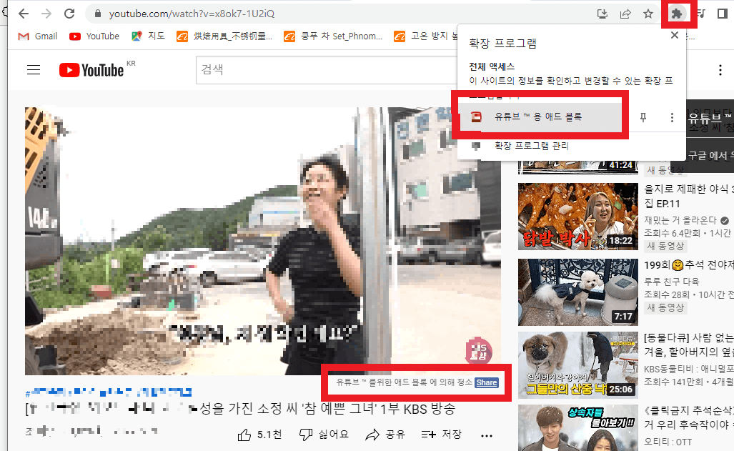The width and height of the screenshot is (734, 451).
Task: Open YouTube page three-dot menu
Action: click(x=720, y=69)
